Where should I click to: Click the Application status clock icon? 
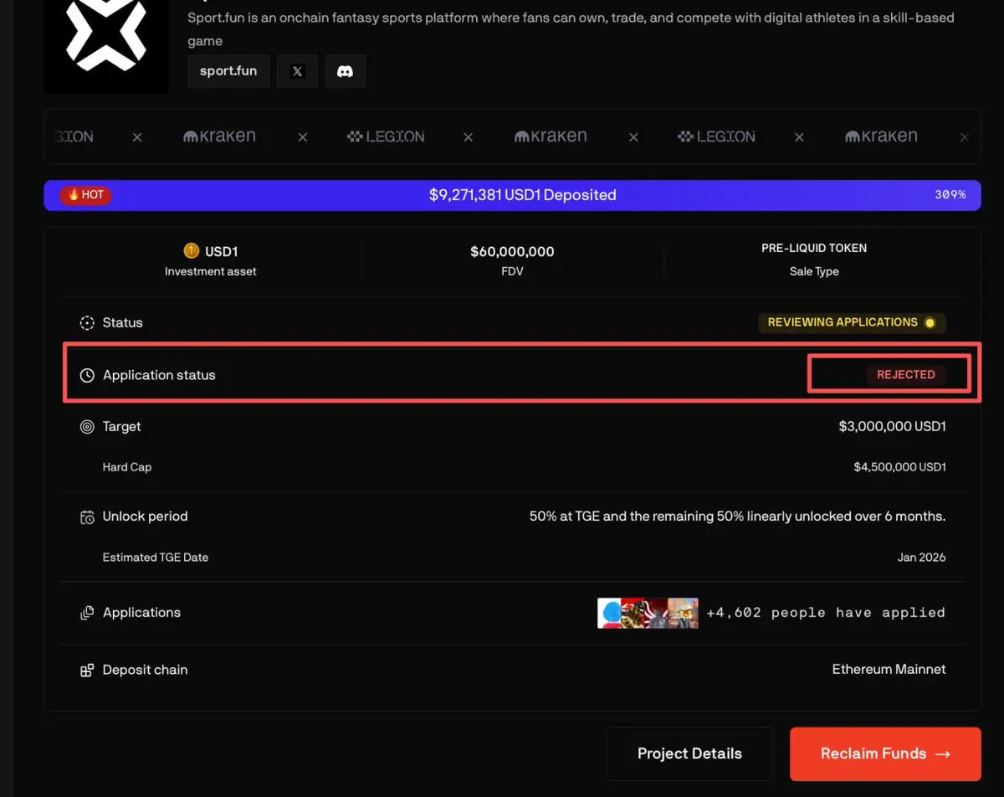click(x=87, y=376)
